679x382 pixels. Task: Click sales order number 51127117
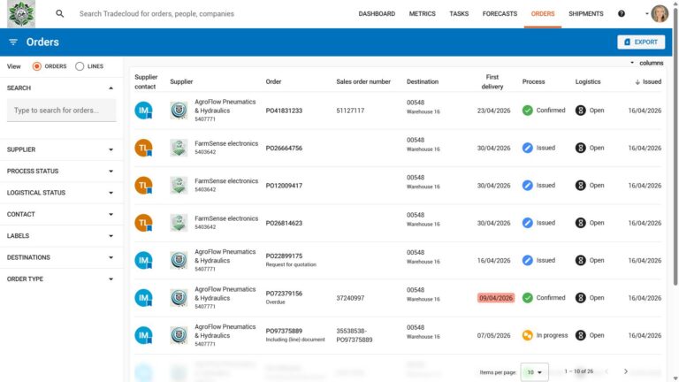coord(350,111)
